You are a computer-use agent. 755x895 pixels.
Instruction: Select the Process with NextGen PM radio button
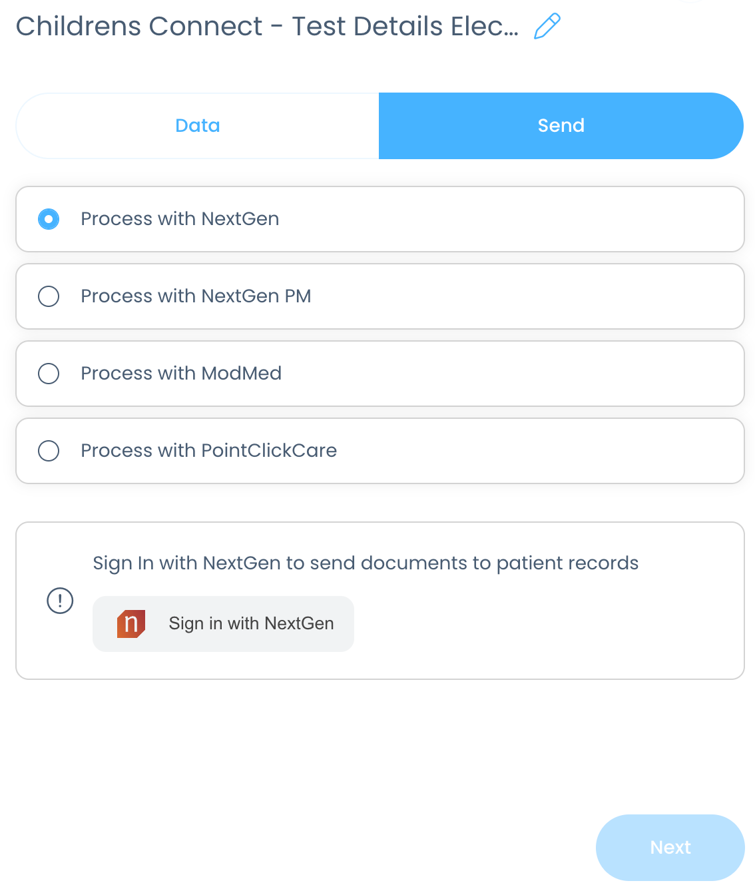coord(49,296)
